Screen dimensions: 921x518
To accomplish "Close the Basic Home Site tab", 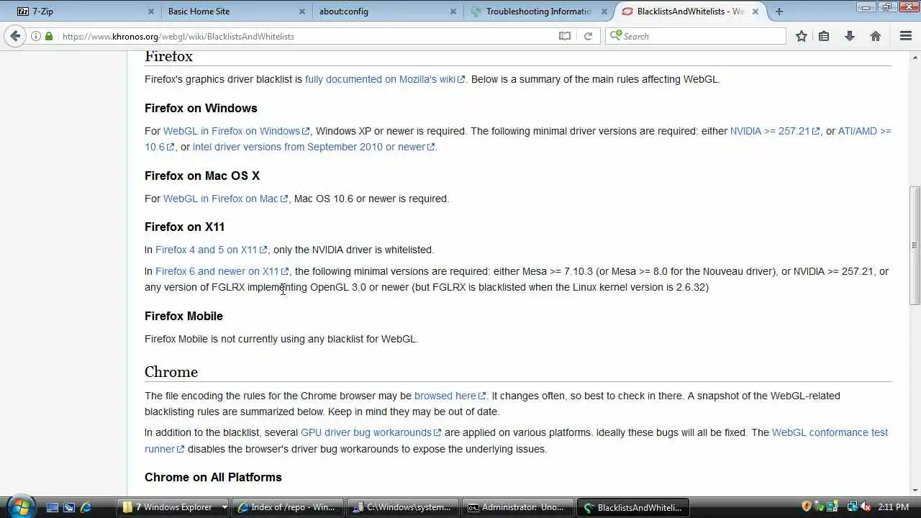I will tap(302, 12).
